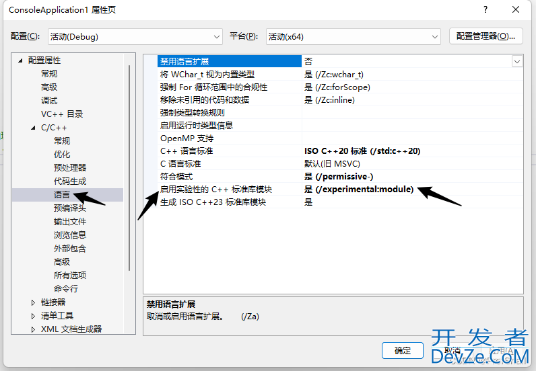
Task: Select the 调试 tree item
Action: [x=49, y=101]
